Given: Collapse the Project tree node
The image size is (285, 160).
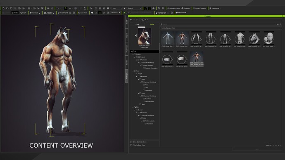Looking at the screenshot, I should [x=133, y=54].
